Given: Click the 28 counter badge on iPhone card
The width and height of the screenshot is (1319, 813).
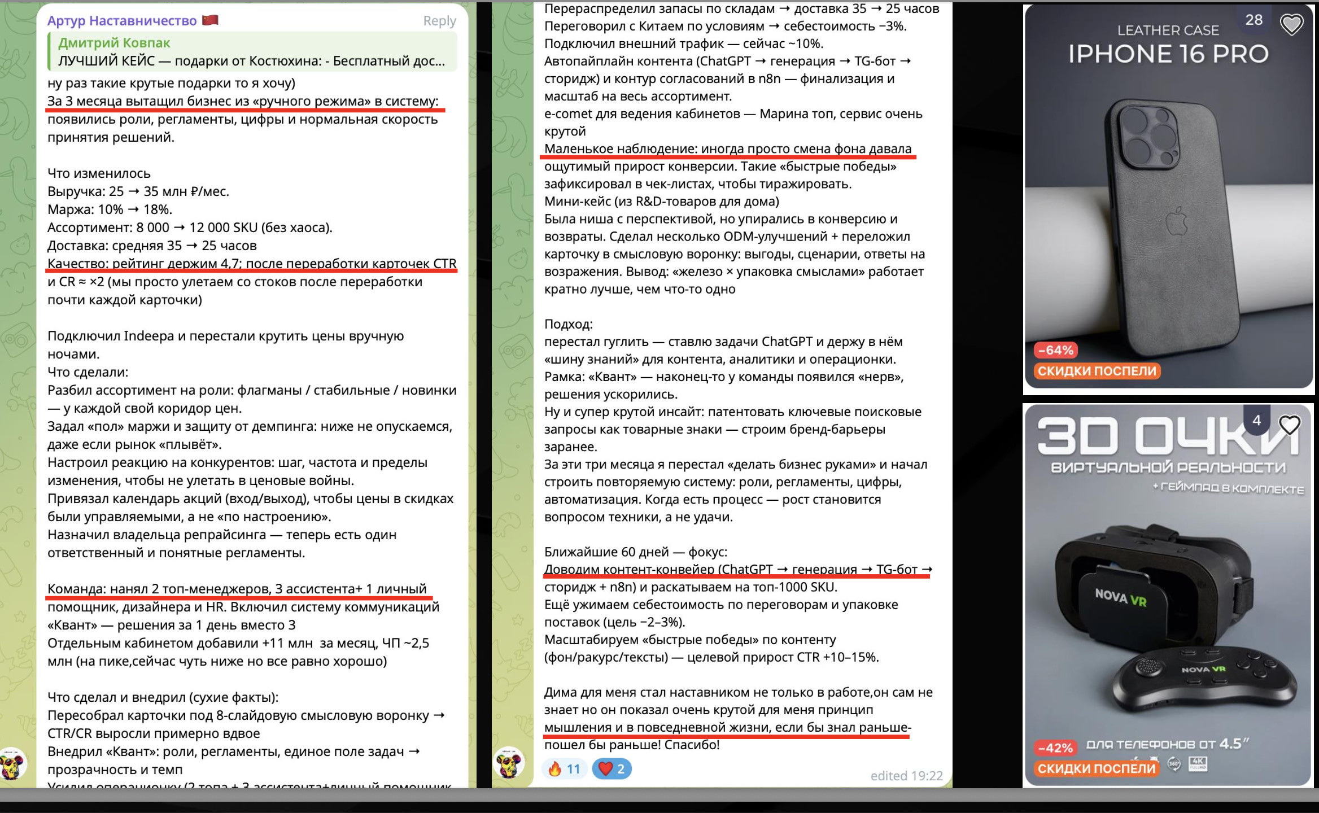Looking at the screenshot, I should coord(1254,20).
